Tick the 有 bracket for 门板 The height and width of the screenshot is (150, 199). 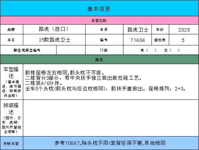tap(151, 50)
